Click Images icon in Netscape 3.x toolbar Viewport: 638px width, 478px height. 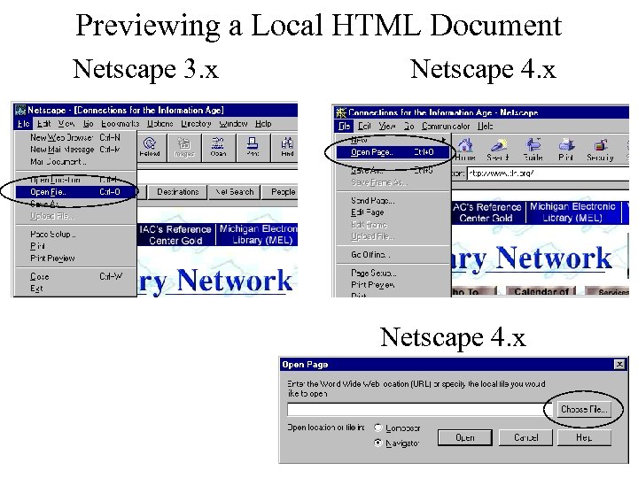184,148
